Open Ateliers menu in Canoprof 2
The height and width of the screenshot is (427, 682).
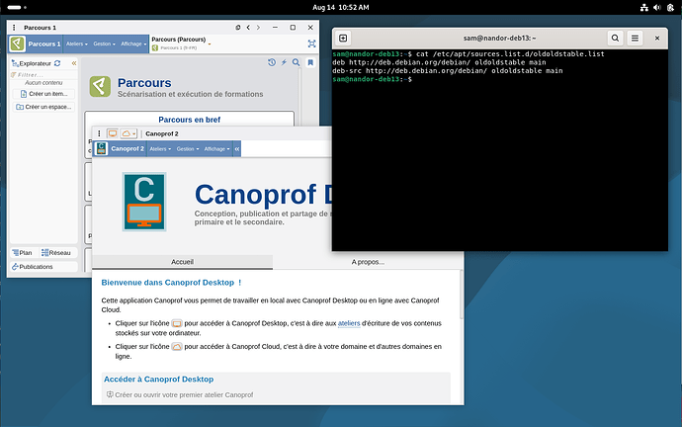[x=160, y=149]
